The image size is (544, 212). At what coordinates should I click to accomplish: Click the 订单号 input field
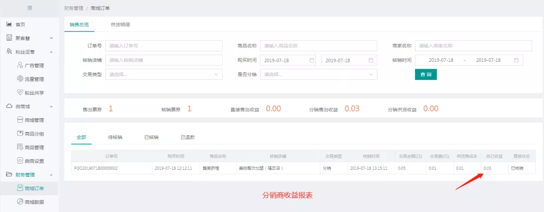click(164, 46)
